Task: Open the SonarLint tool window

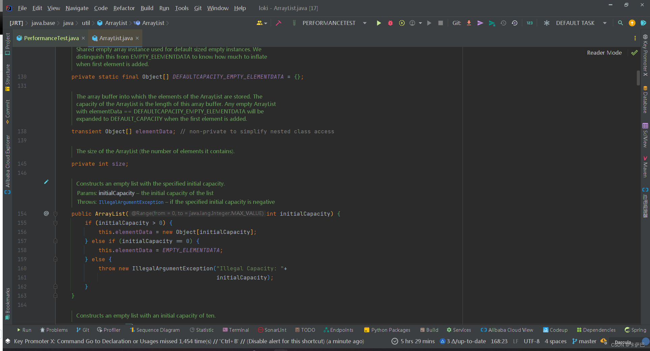Action: tap(272, 330)
